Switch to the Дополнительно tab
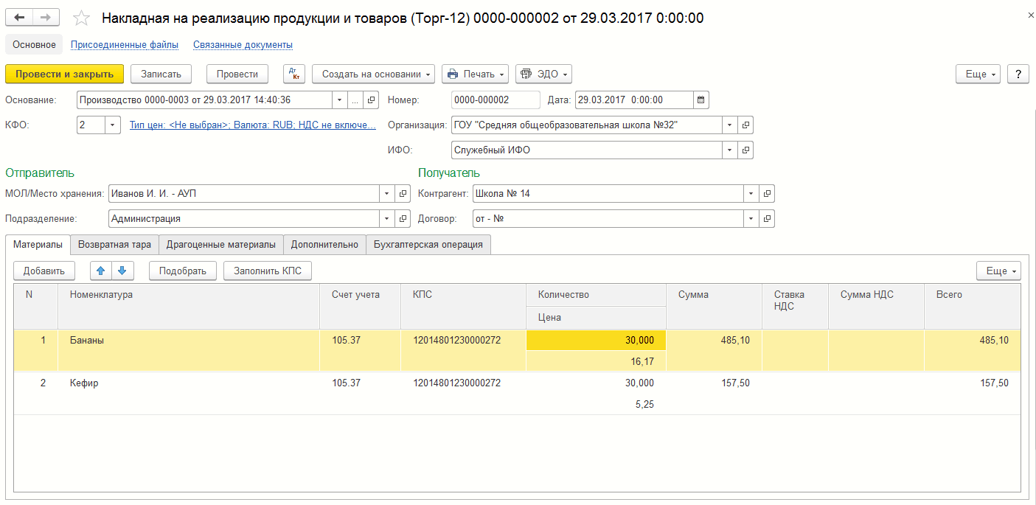 [x=324, y=244]
